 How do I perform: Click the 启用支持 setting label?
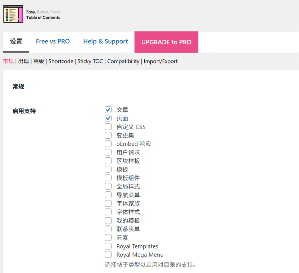point(24,111)
